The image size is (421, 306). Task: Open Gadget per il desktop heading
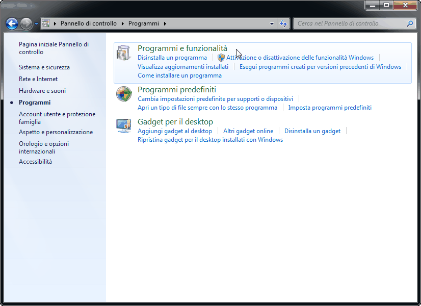pyautogui.click(x=175, y=122)
